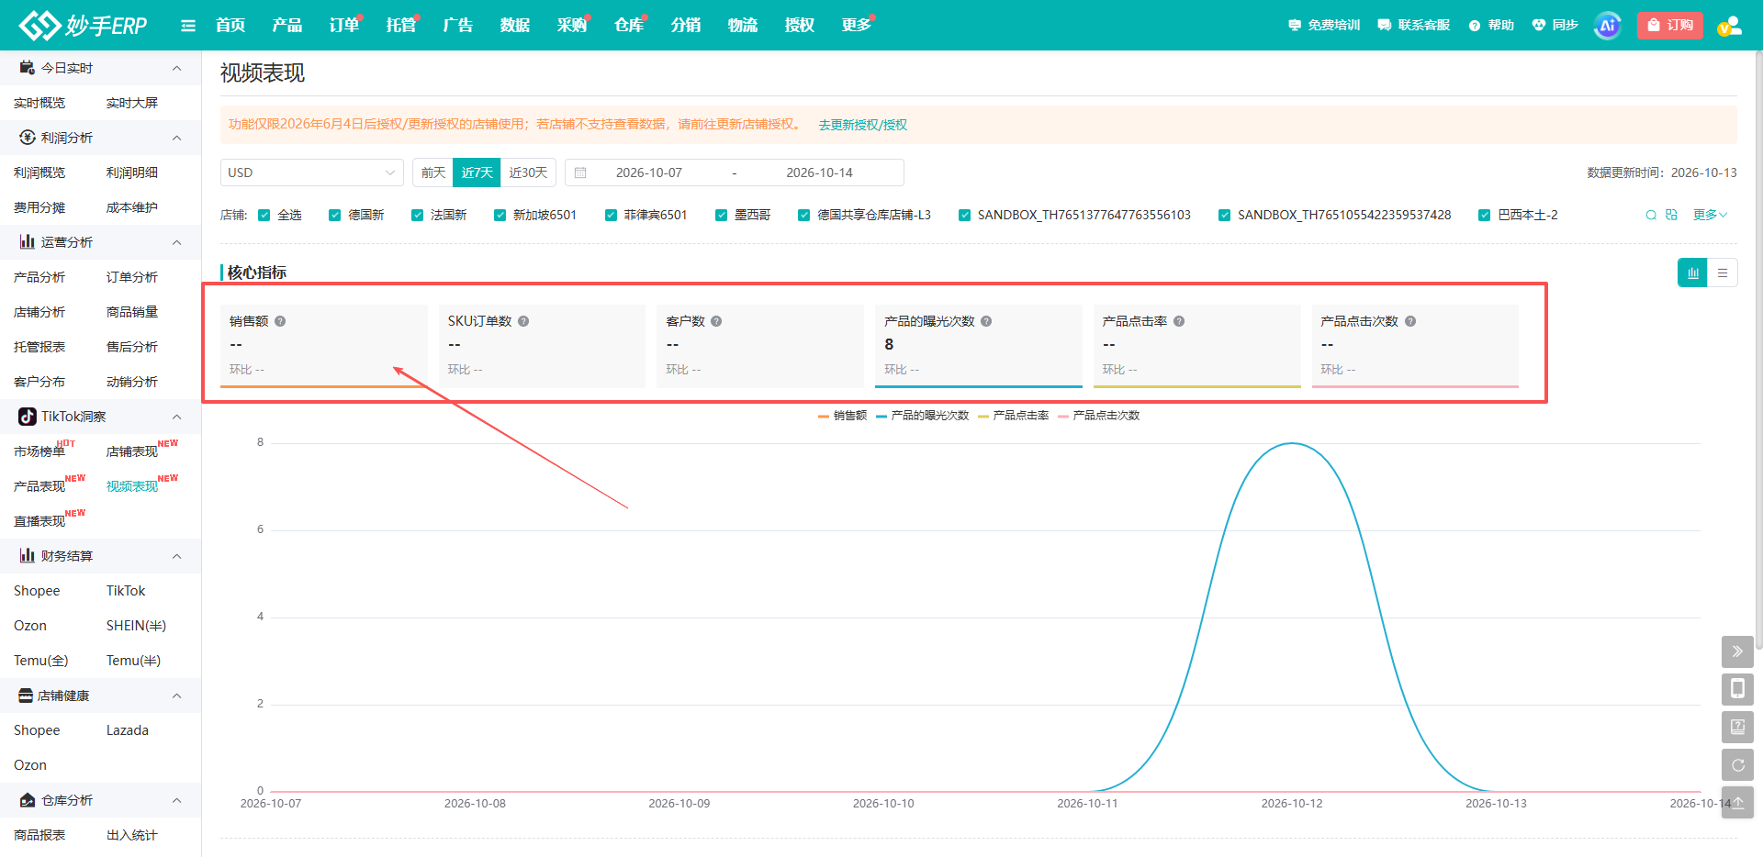This screenshot has height=857, width=1763.
Task: Expand 更多 stores dropdown
Action: click(x=1710, y=215)
